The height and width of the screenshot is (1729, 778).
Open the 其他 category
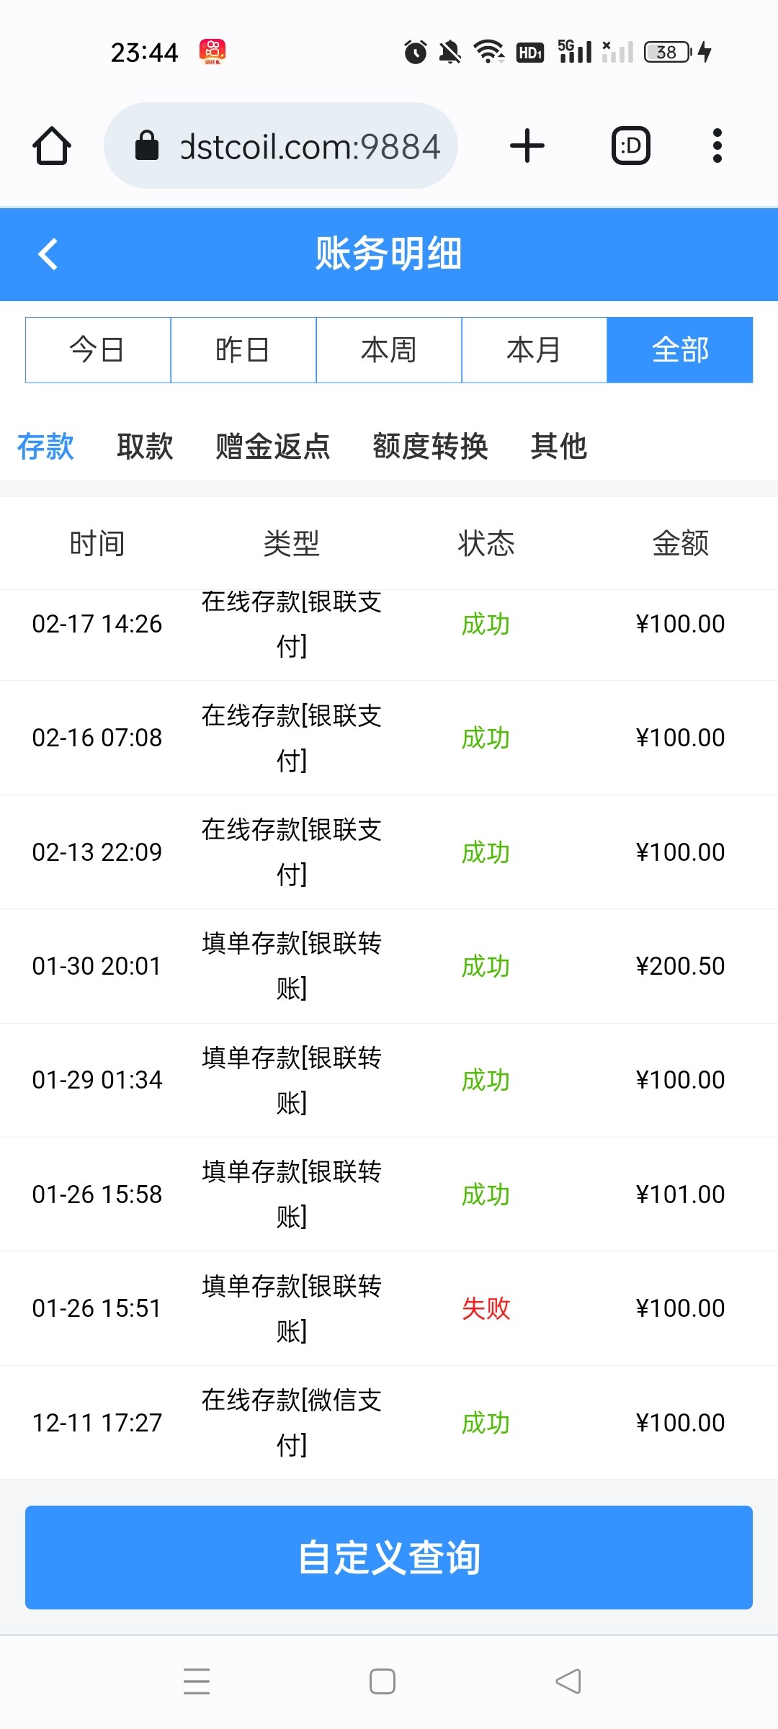click(559, 447)
